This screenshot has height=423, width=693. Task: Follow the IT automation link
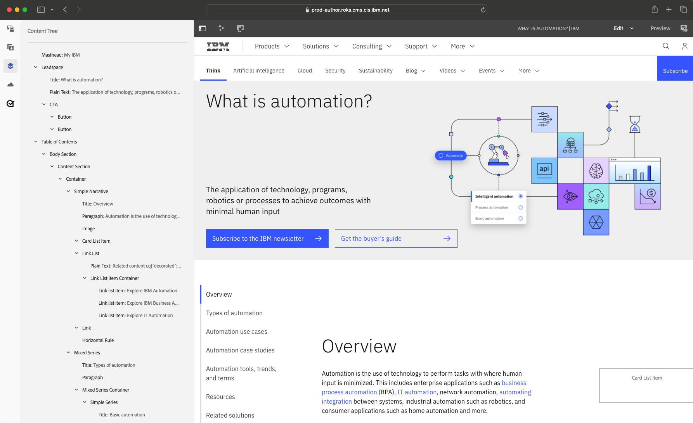(x=417, y=392)
